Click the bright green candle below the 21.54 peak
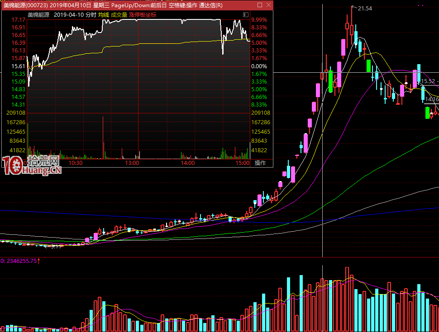Image resolution: width=439 pixels, height=332 pixels. pos(369,66)
